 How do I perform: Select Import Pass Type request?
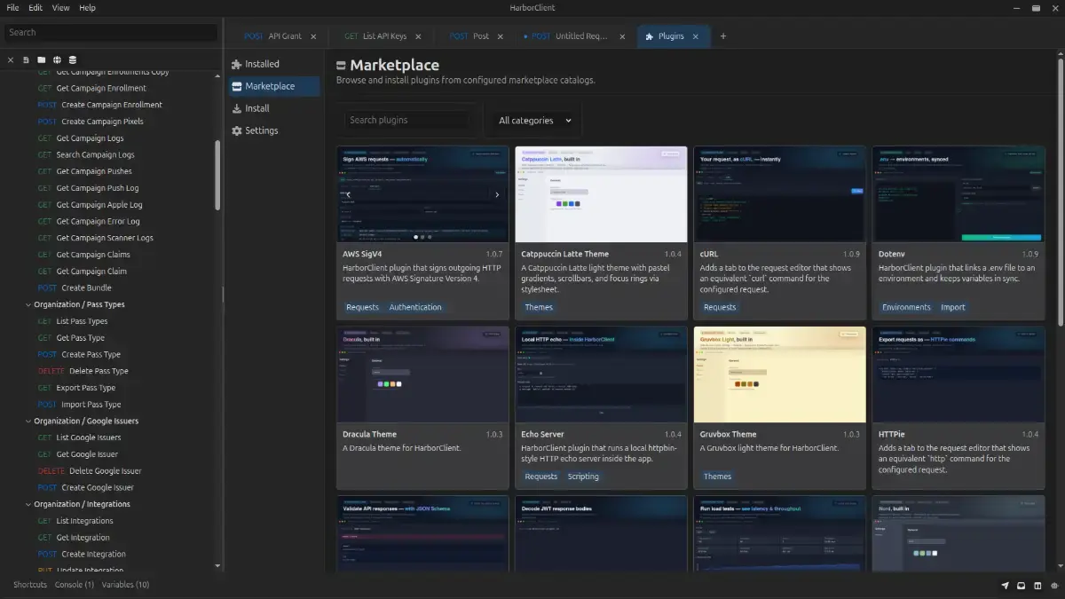click(91, 405)
